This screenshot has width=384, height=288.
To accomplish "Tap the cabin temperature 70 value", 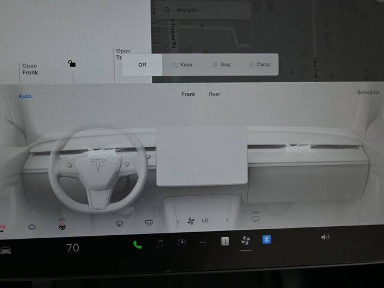I will (73, 248).
